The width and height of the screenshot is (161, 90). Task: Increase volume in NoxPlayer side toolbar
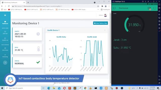(x=159, y=11)
